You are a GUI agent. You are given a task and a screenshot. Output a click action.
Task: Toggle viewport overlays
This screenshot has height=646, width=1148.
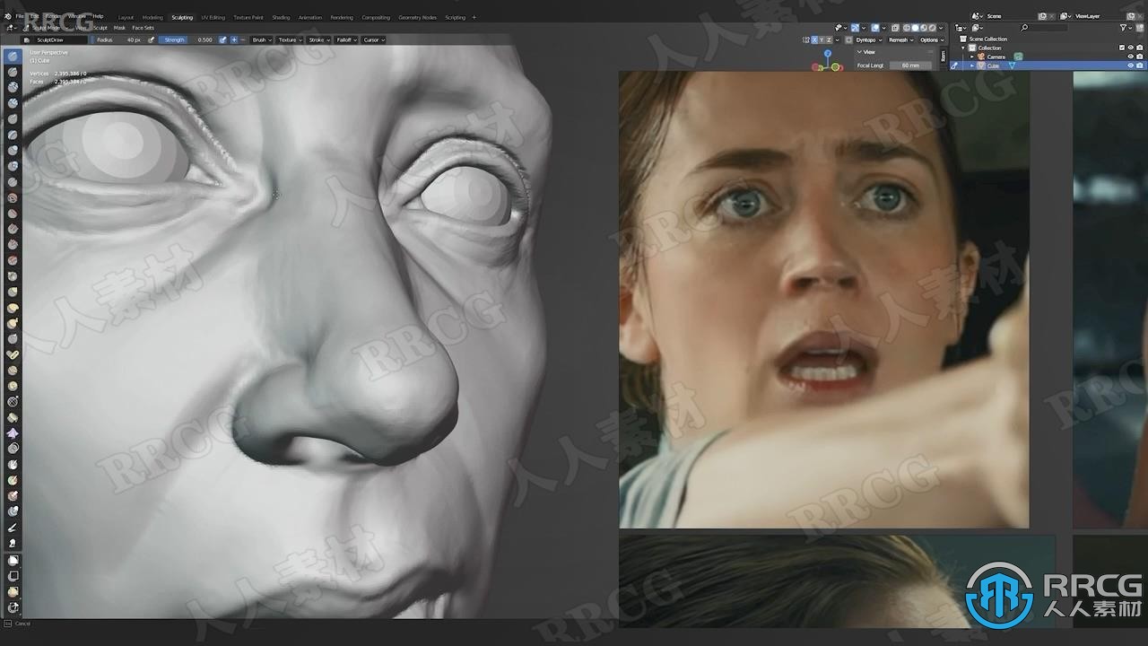point(875,28)
